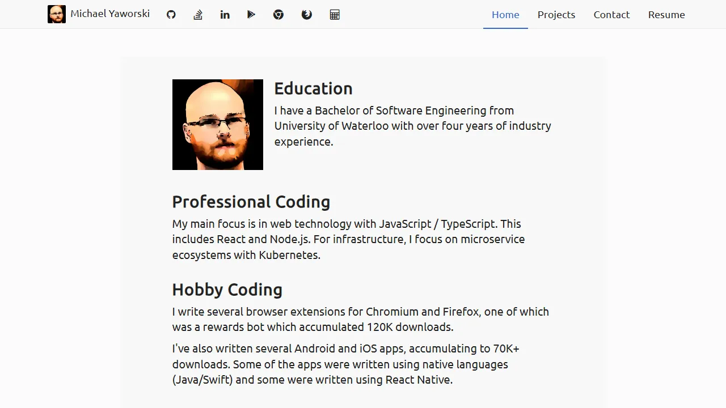Open the Resume link
This screenshot has height=408, width=726.
point(666,15)
